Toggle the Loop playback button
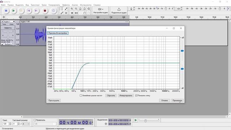231x130 pixels. click(54, 10)
